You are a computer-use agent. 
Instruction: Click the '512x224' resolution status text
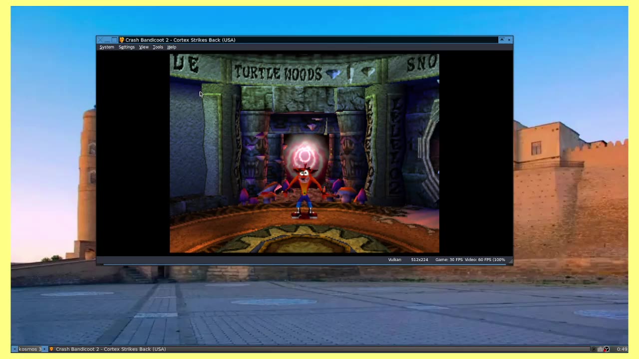click(x=419, y=260)
